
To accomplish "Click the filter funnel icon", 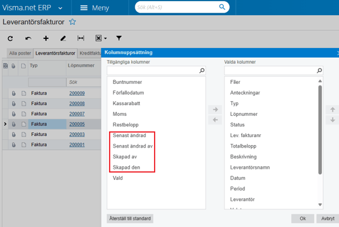I will [119, 38].
